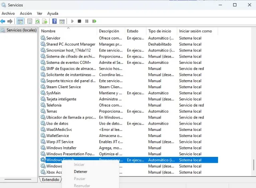Select the Windows Installer service
The image size is (256, 188).
coord(61,148)
